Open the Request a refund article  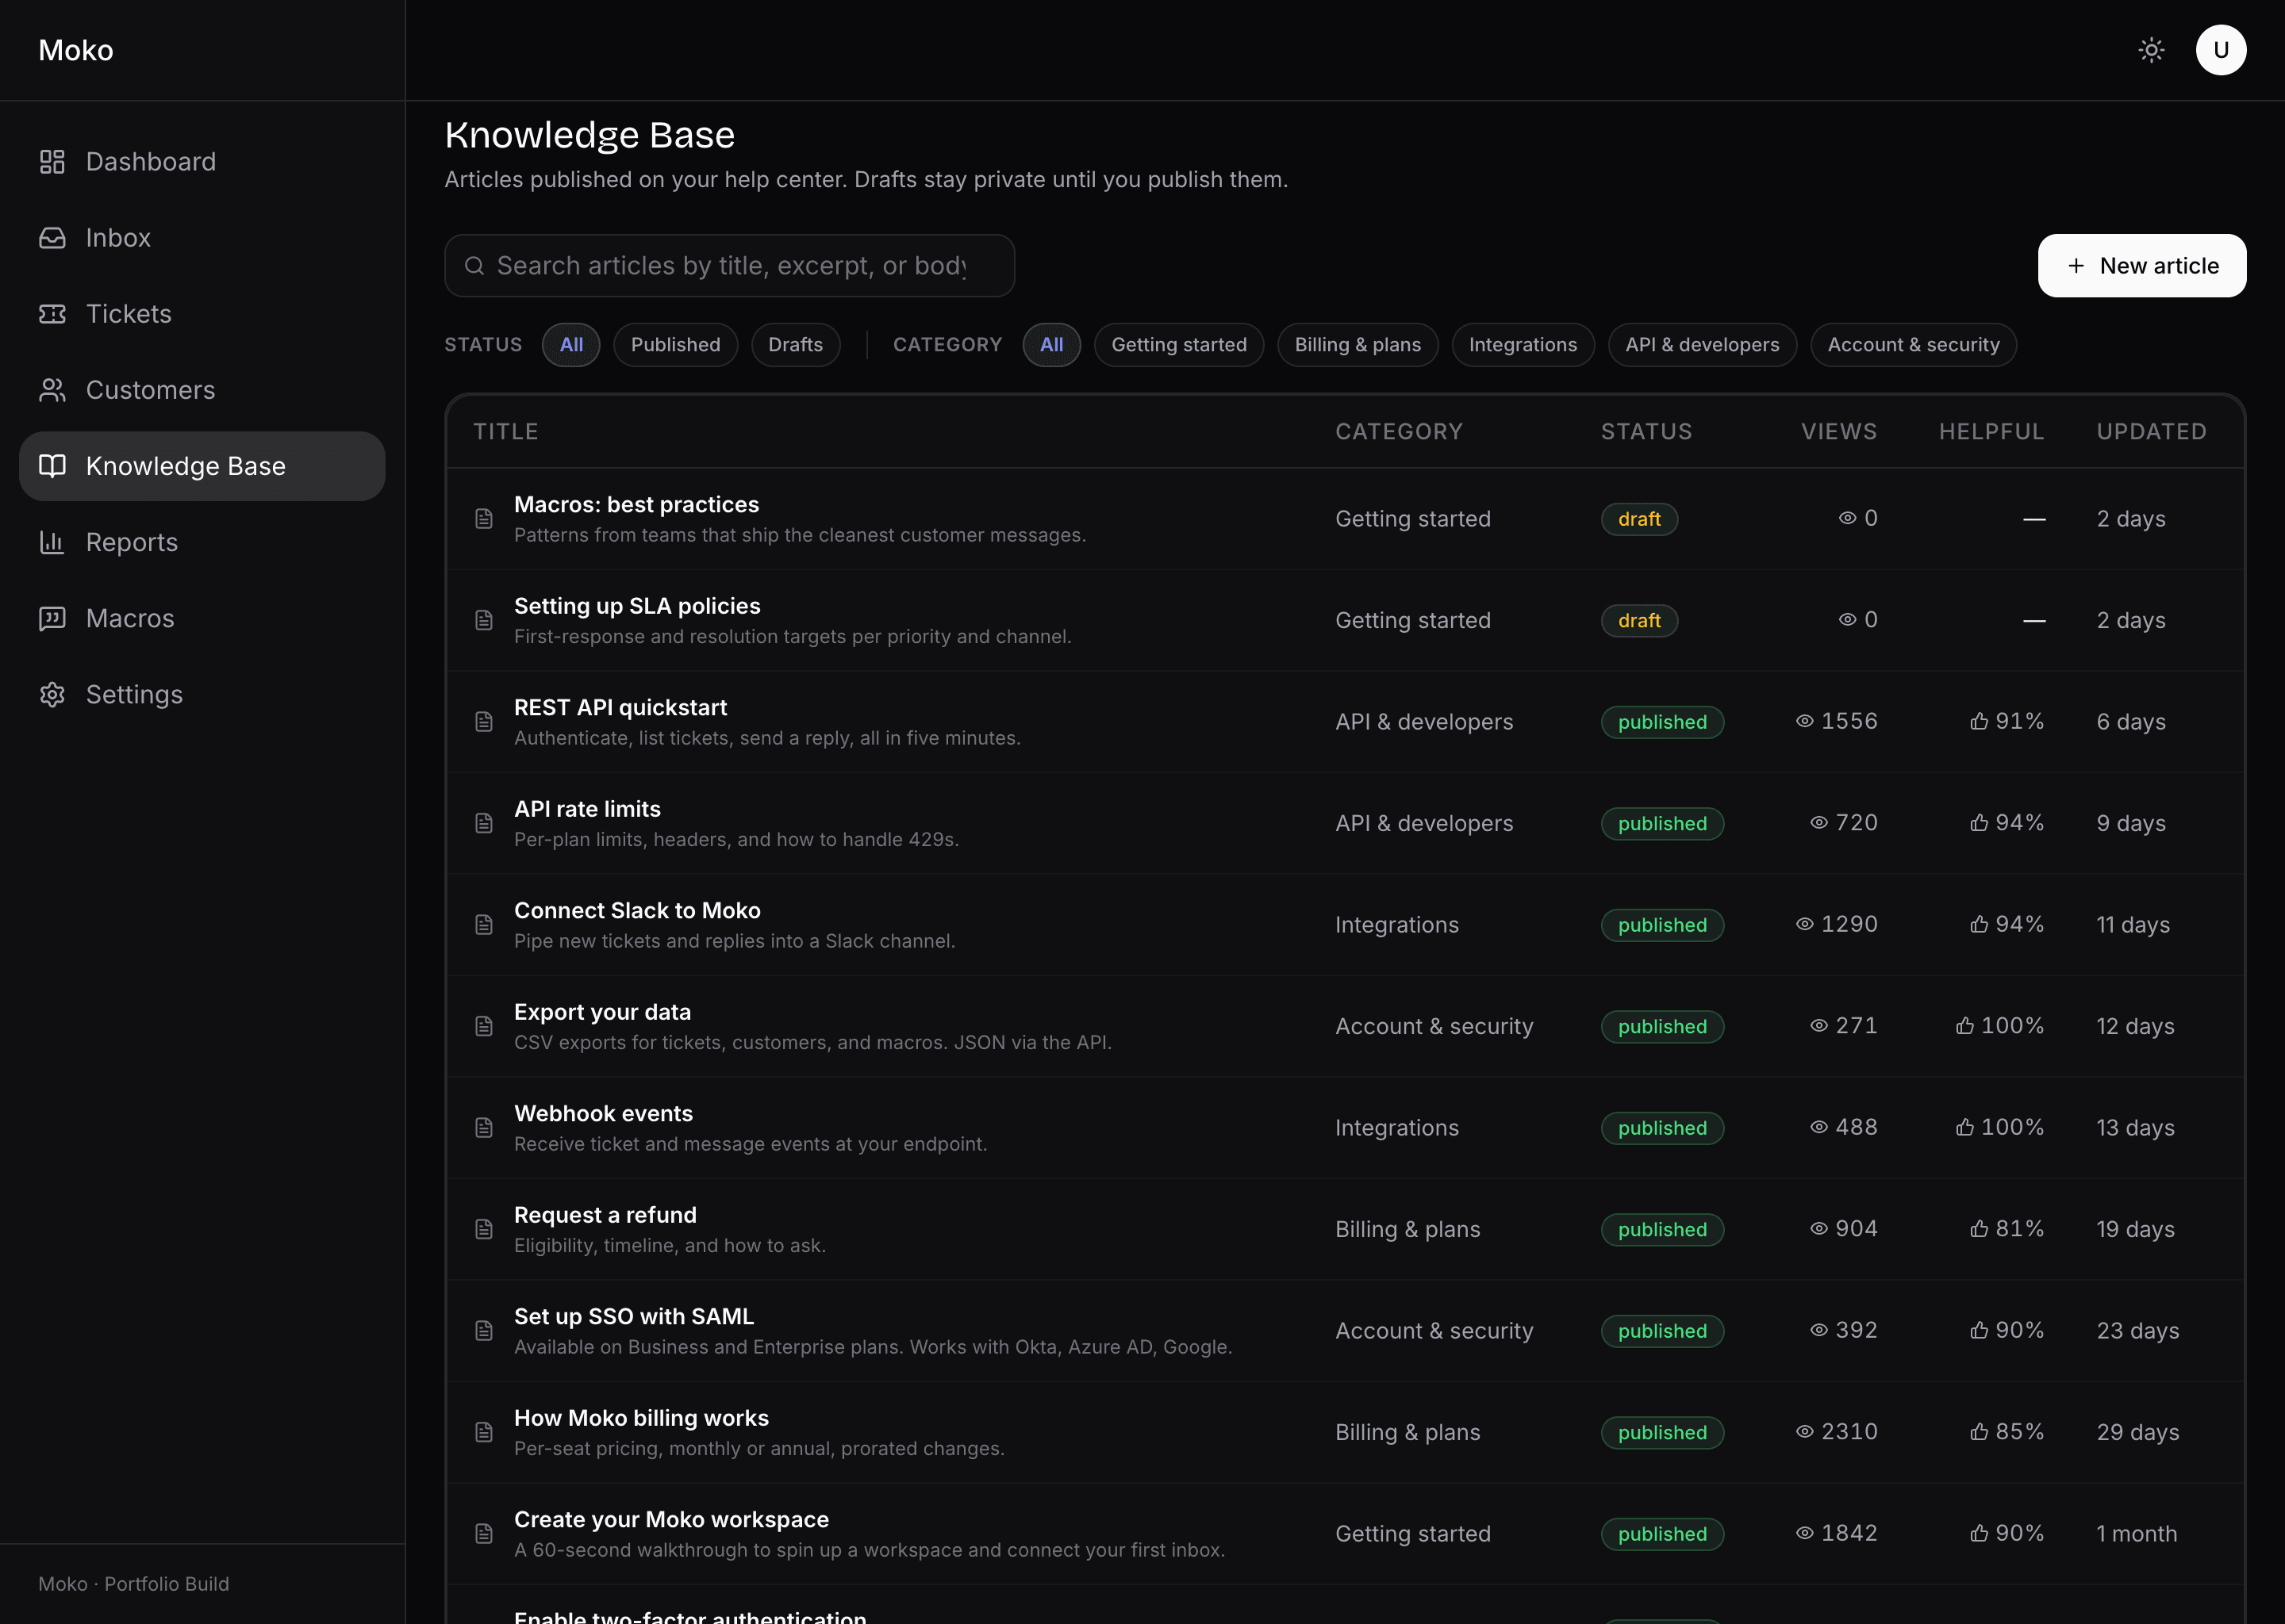point(605,1215)
